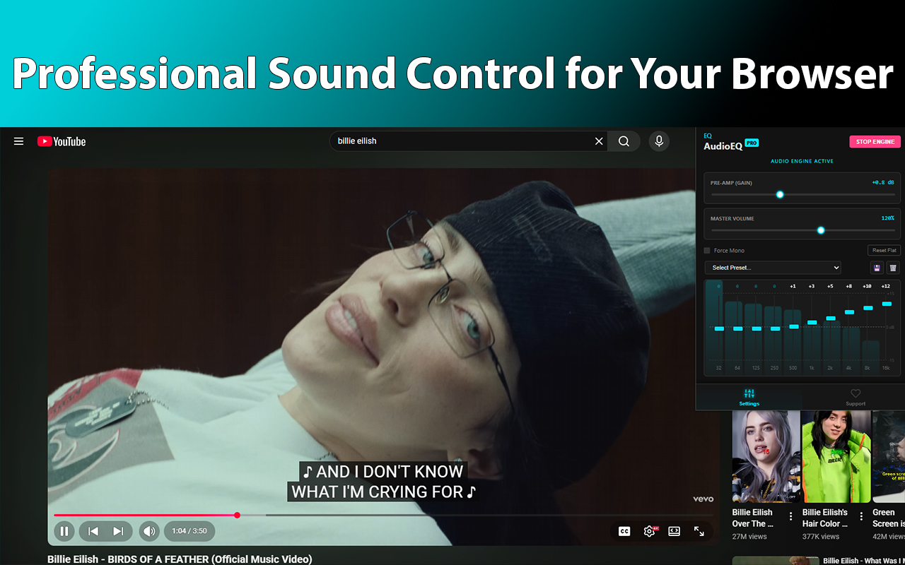Clear the search box with X icon
The image size is (905, 565).
(x=599, y=141)
